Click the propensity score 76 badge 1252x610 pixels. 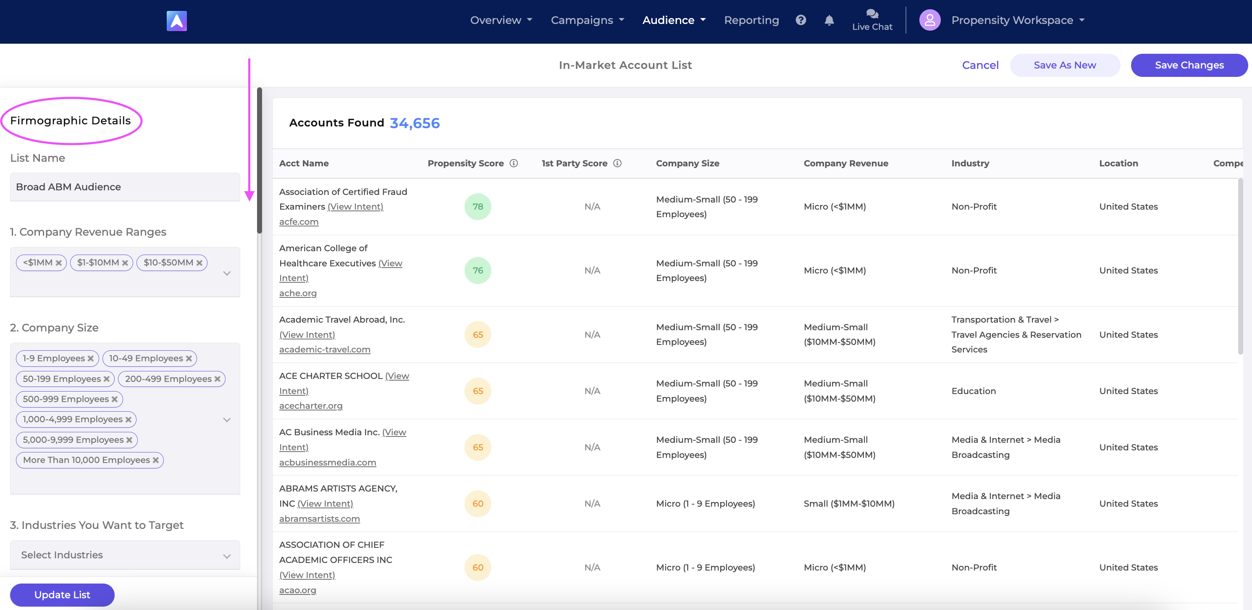coord(478,271)
